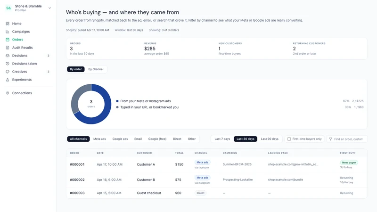This screenshot has height=212, width=377.
Task: Click Meta ads badge on order #000001
Action: 203,163
